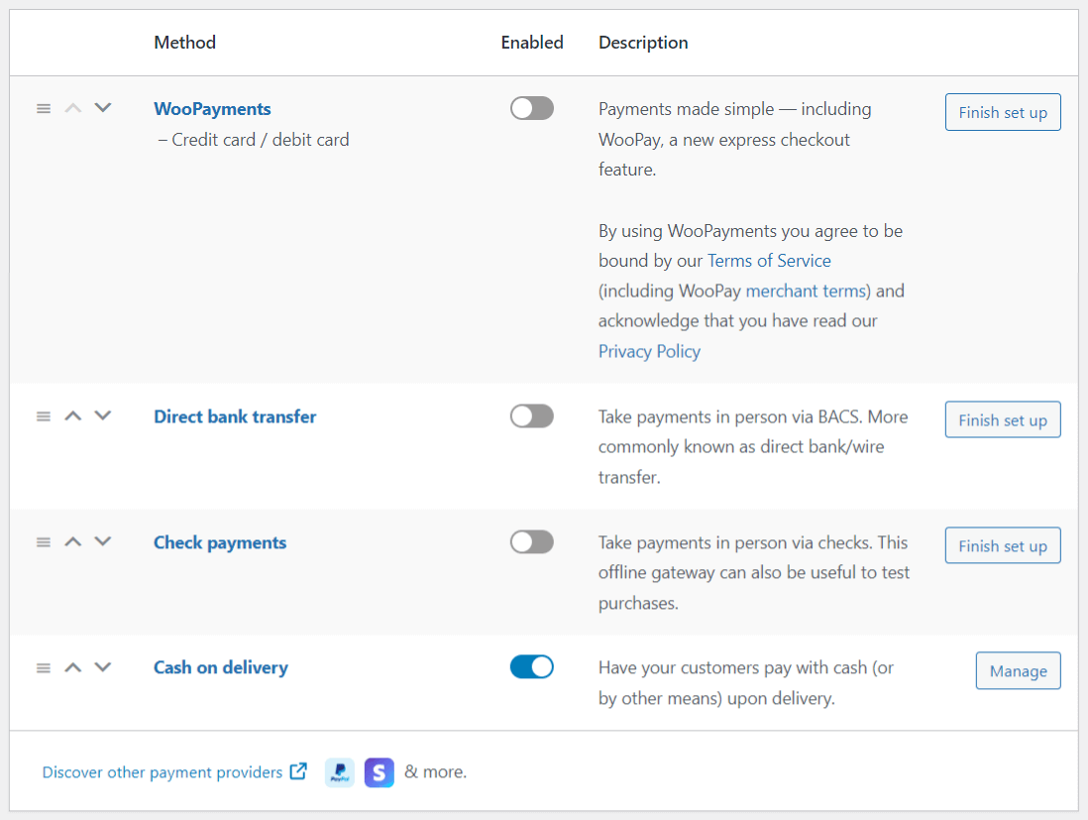
Task: Click the drag handle for Cash on delivery
Action: [x=43, y=667]
